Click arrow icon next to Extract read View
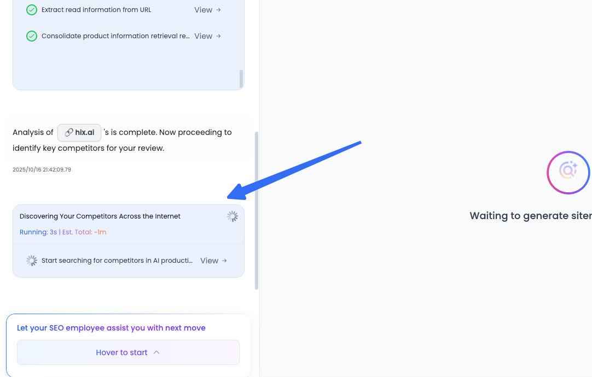The width and height of the screenshot is (592, 377). tap(219, 10)
